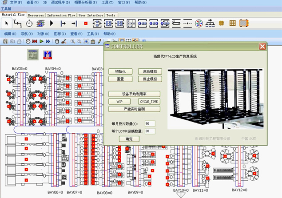Image resolution: width=282 pixels, height=198 pixels.
Task: Click the green start simulation arrow
Action: coord(41,41)
